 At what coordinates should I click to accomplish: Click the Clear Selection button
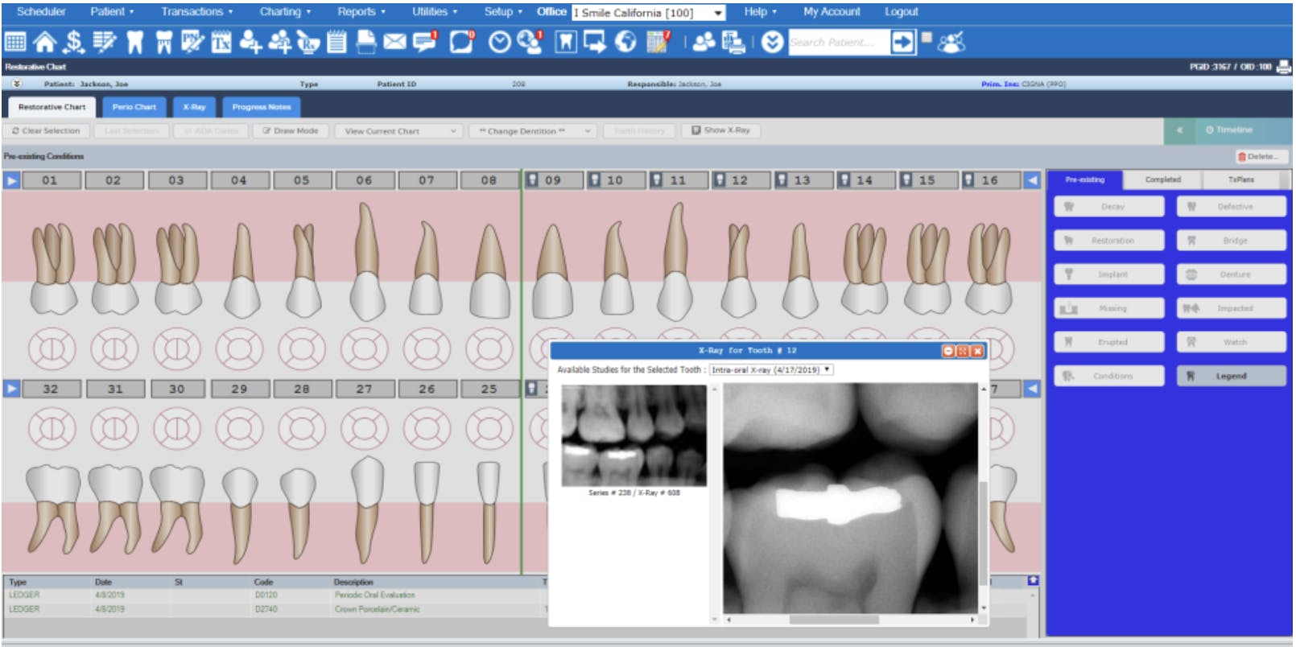coord(46,130)
